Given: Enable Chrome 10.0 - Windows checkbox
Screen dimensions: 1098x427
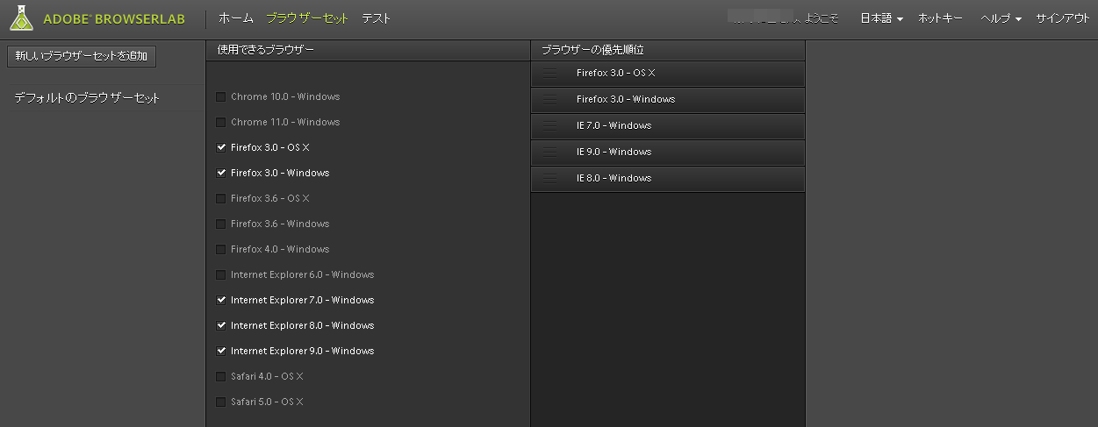Looking at the screenshot, I should pos(221,96).
